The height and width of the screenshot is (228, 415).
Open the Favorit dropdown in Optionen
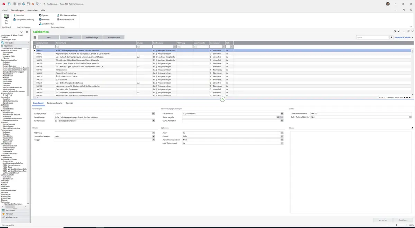[x=282, y=136]
